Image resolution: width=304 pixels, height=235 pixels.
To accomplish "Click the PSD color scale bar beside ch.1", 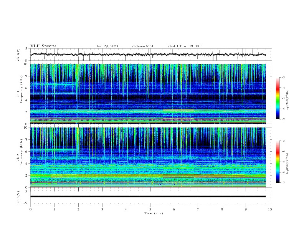I will point(278,98).
